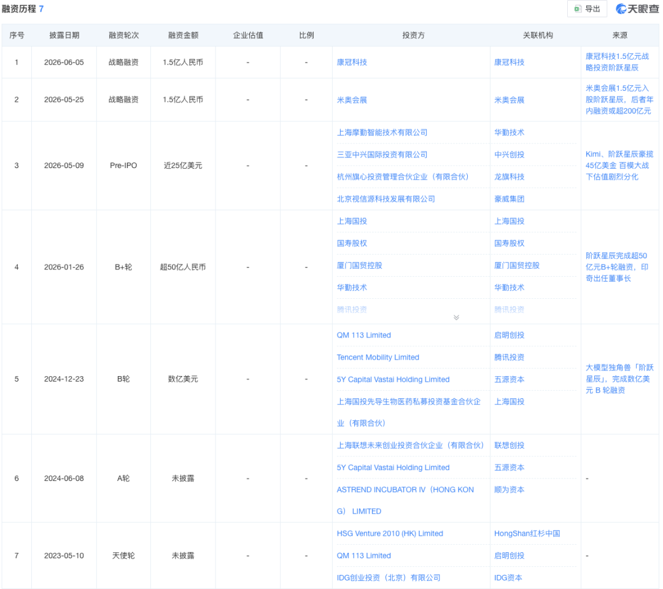Viewport: 663px width, 589px height.
Task: Click the 导出 export button
Action: pos(587,9)
